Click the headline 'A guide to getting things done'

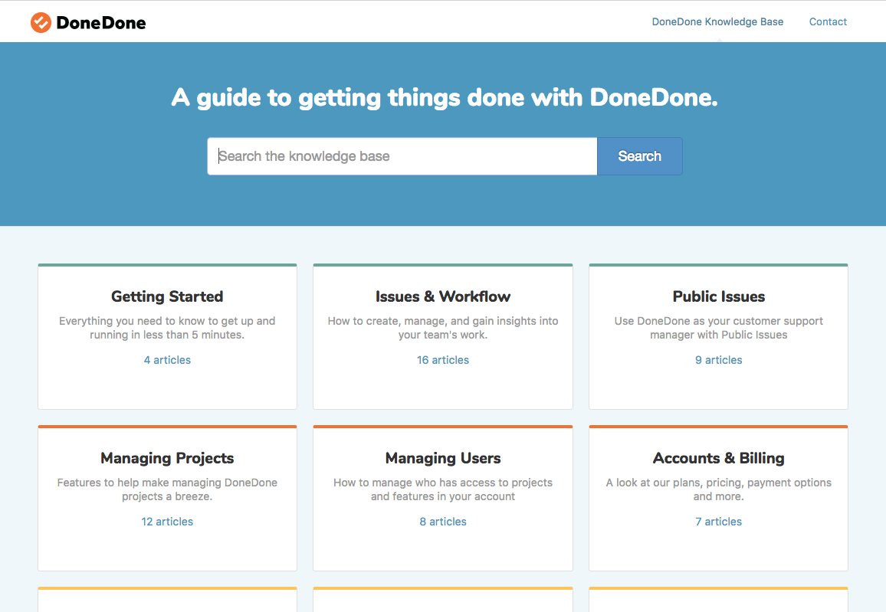point(445,98)
